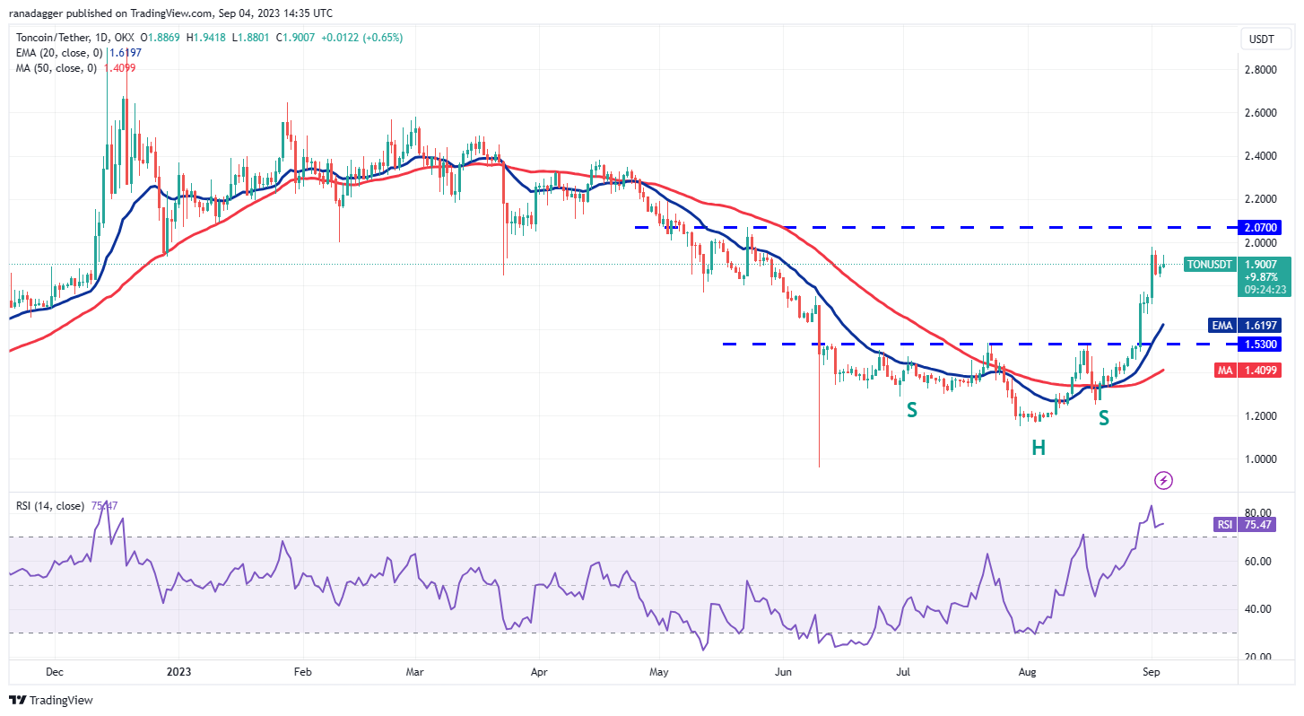
Task: Click the 2023 label on the time axis
Action: tap(179, 671)
